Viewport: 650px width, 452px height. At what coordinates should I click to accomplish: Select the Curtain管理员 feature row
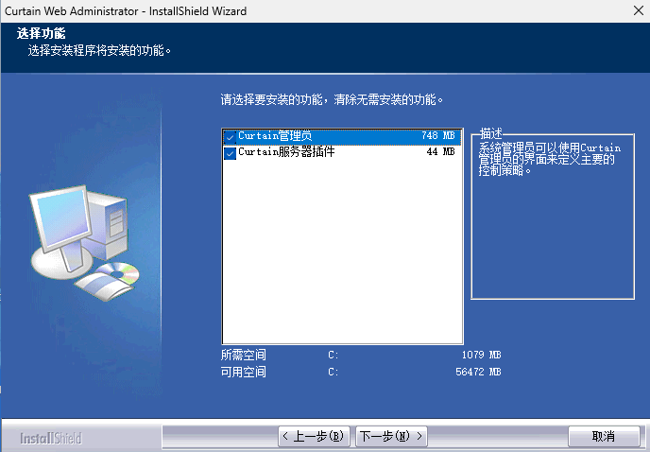(x=342, y=136)
